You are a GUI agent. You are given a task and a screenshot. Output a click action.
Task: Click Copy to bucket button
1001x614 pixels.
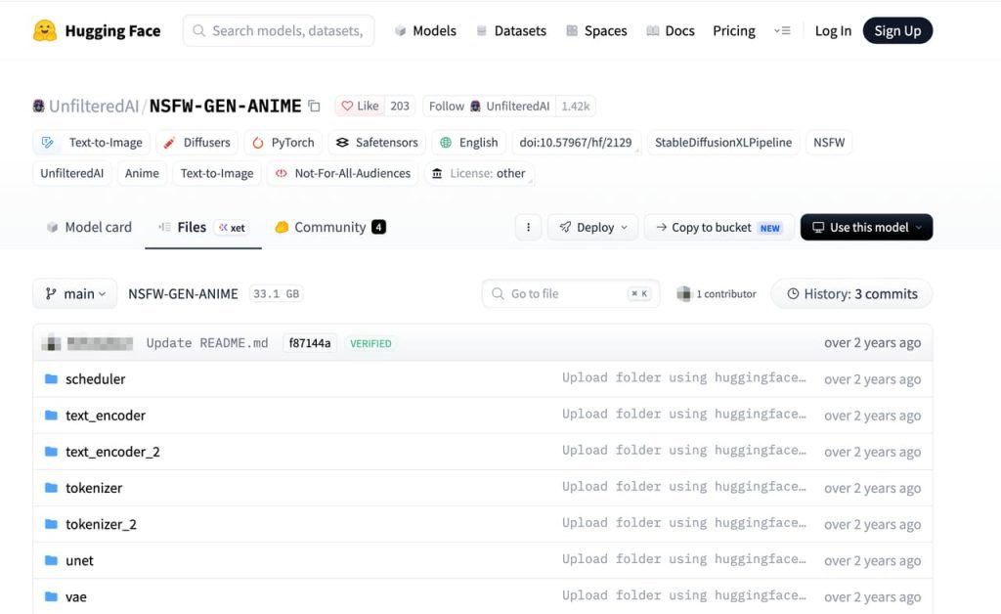pyautogui.click(x=718, y=227)
